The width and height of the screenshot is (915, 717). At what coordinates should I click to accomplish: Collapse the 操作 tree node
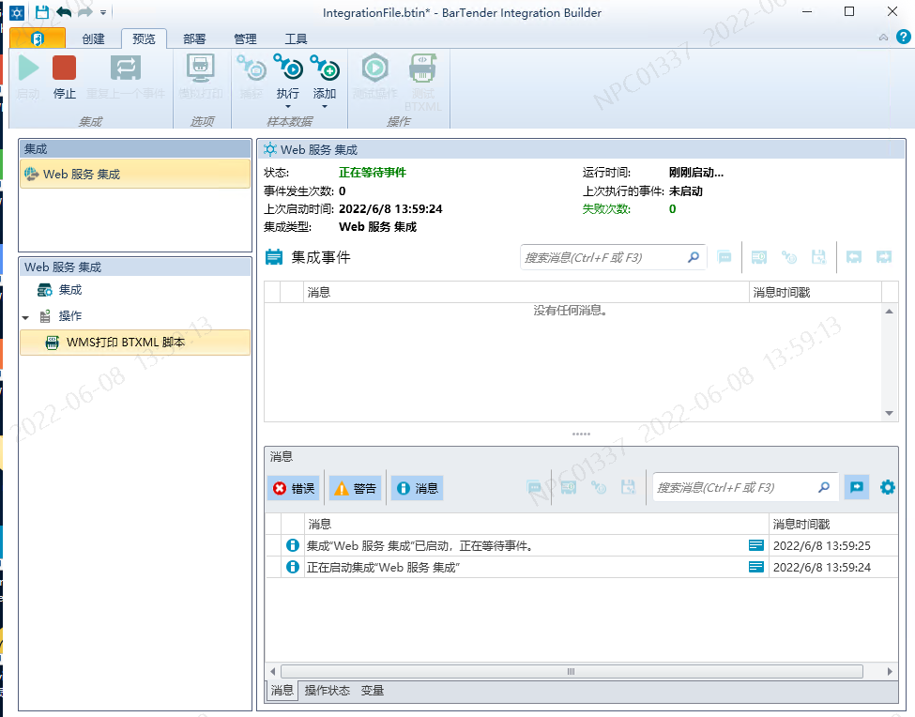tap(25, 315)
